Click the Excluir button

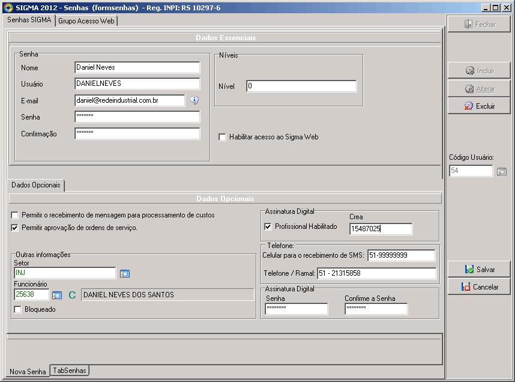479,106
